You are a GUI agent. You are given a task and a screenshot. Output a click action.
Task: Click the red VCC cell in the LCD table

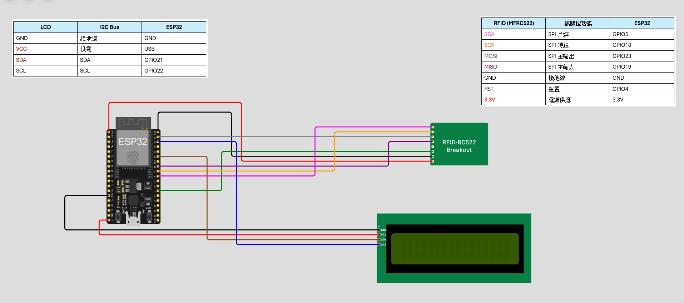click(45, 49)
